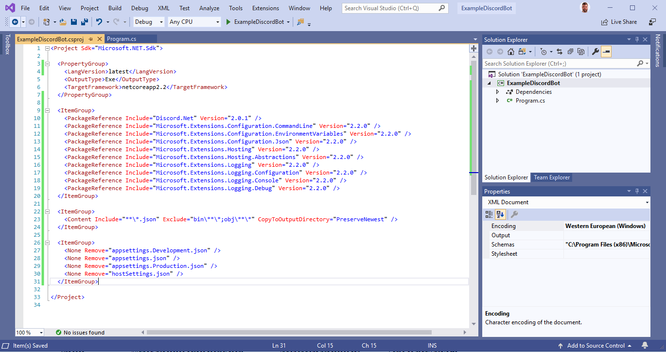Viewport: 666px width, 352px height.
Task: Click the Live Share icon
Action: tap(605, 22)
